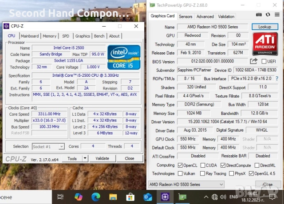284x204 pixels.
Task: Switch to the Graphics tab in CPU-Z
Action: pos(83,36)
